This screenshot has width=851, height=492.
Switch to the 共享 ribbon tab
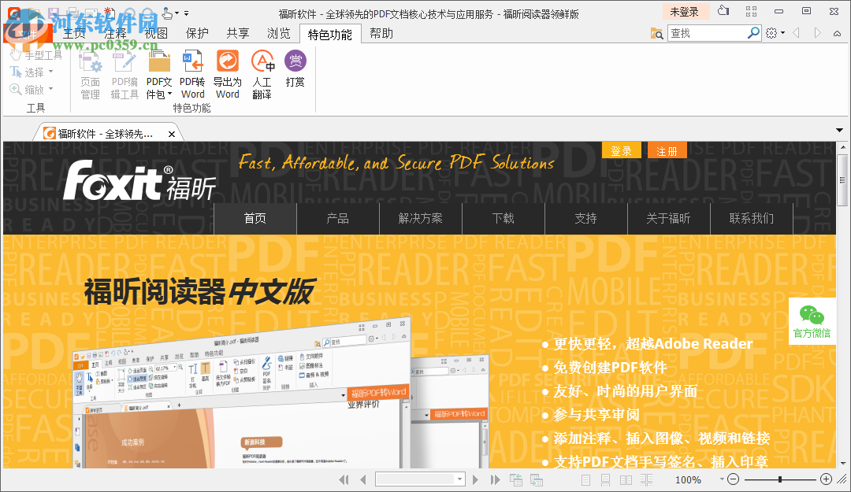coord(238,34)
